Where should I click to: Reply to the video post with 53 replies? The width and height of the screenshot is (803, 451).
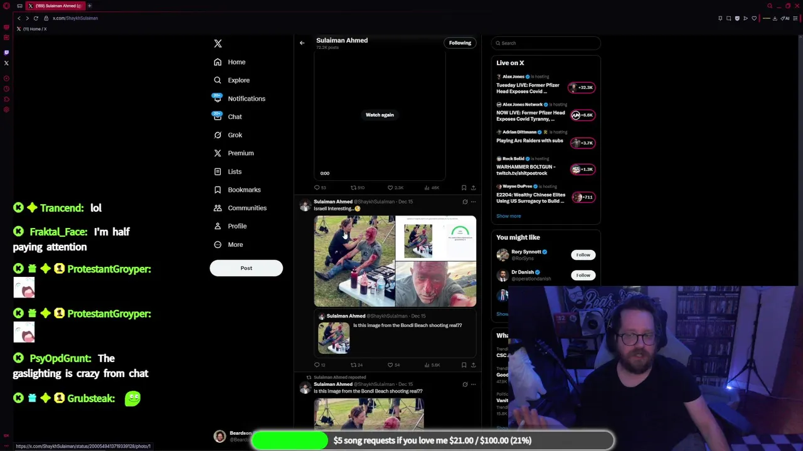click(x=320, y=187)
